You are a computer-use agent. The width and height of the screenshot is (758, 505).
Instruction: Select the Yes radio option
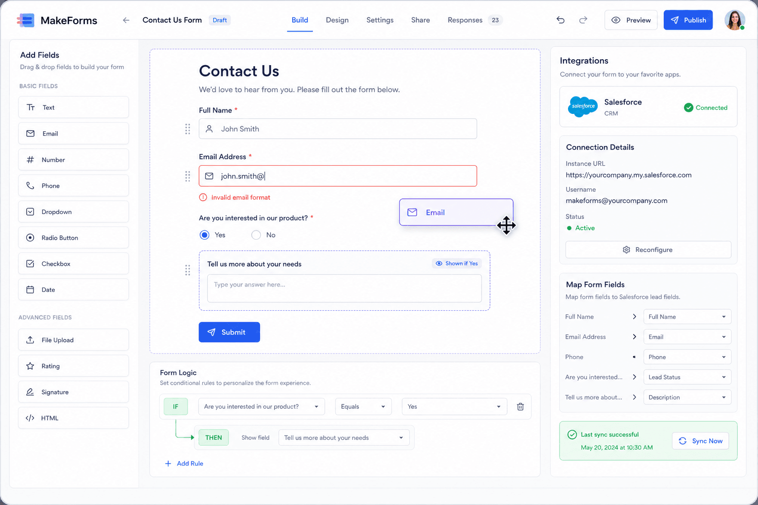204,235
